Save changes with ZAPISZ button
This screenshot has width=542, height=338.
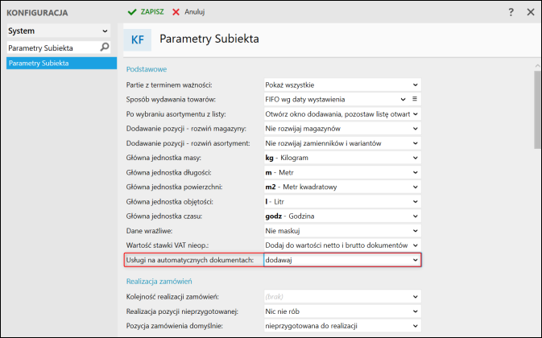point(146,13)
